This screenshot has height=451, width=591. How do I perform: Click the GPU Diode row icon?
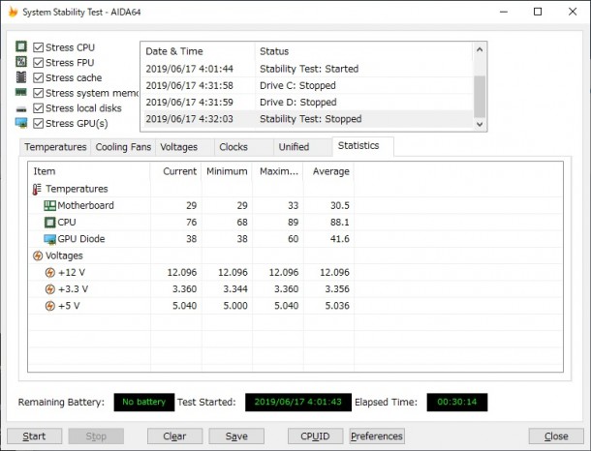[x=49, y=239]
